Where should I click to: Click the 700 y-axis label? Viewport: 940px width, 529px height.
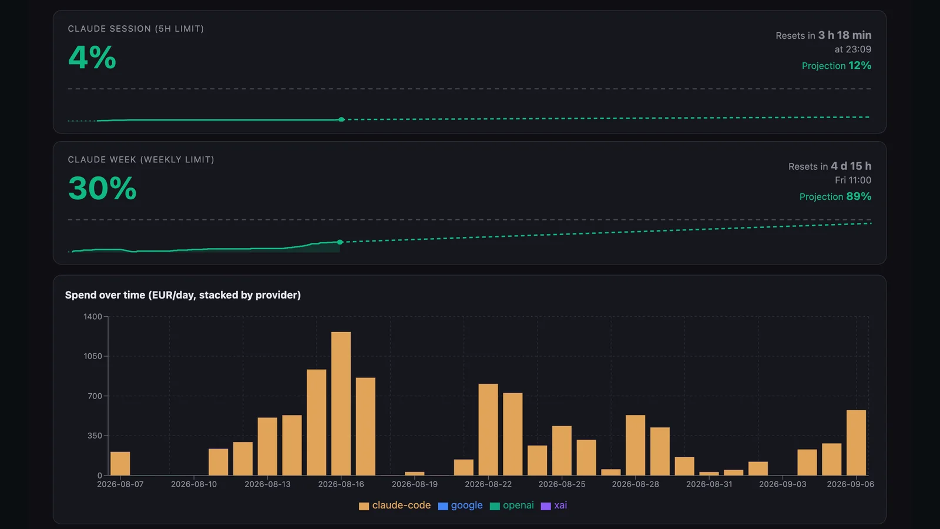[x=95, y=396]
